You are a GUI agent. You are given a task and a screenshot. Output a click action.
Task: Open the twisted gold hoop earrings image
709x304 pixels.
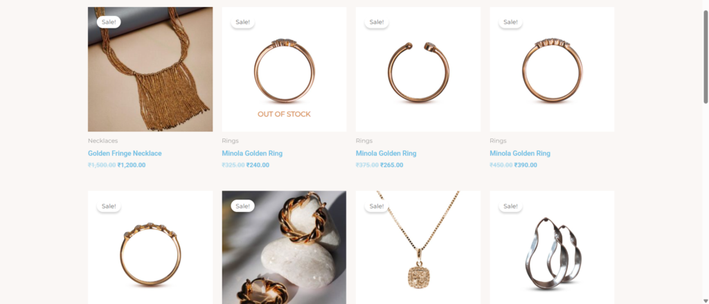(x=284, y=247)
